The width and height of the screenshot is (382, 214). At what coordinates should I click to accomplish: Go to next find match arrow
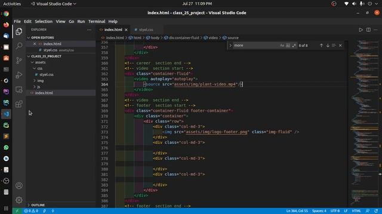(x=328, y=45)
